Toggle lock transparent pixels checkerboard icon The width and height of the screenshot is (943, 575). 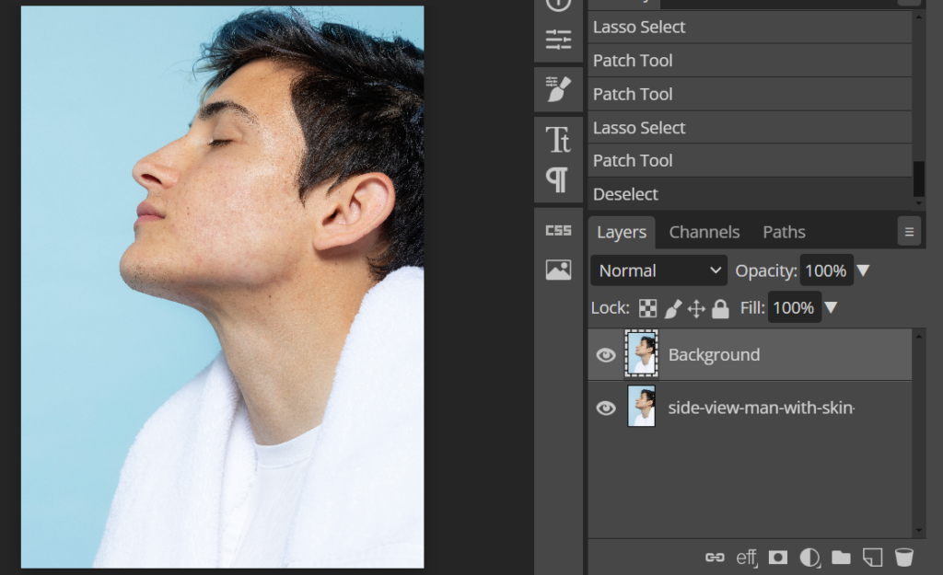pyautogui.click(x=647, y=308)
